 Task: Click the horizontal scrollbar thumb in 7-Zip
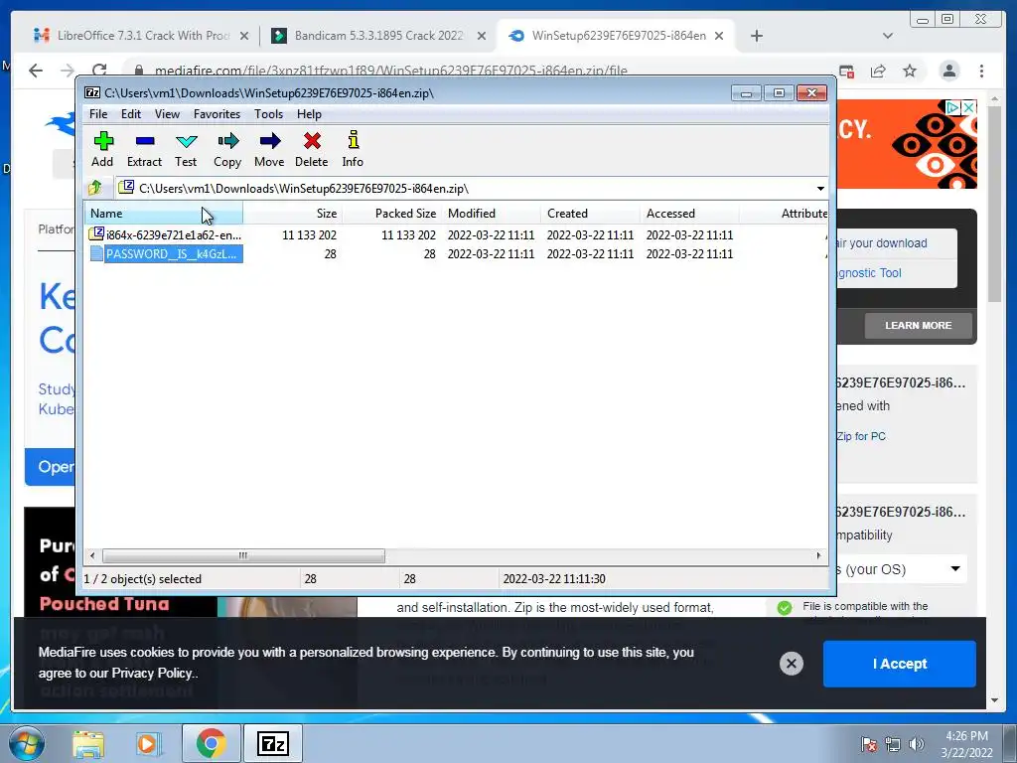(x=243, y=556)
